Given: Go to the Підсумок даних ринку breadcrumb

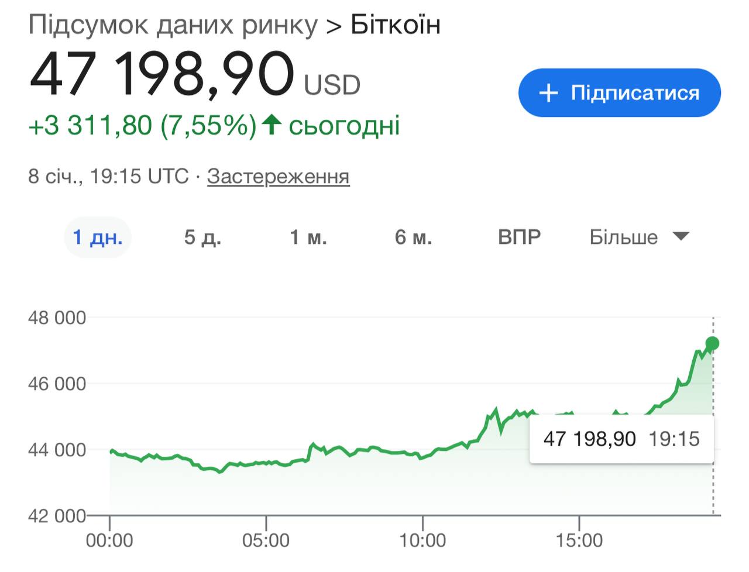Looking at the screenshot, I should (x=173, y=25).
